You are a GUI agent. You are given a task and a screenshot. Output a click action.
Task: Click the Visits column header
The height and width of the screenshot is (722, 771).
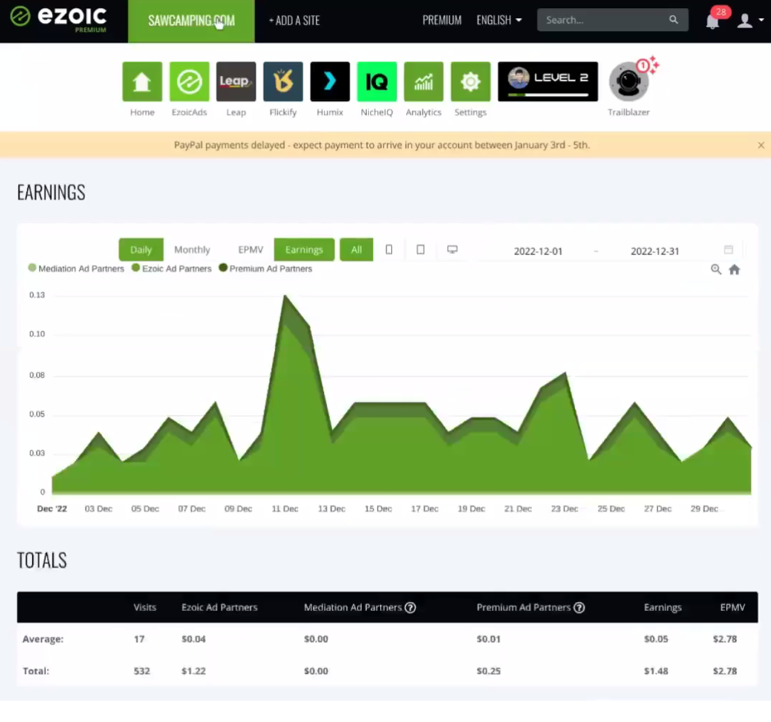[144, 607]
